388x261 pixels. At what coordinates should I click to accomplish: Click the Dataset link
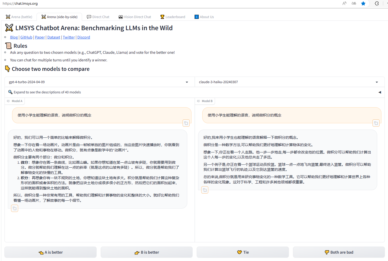click(x=54, y=37)
